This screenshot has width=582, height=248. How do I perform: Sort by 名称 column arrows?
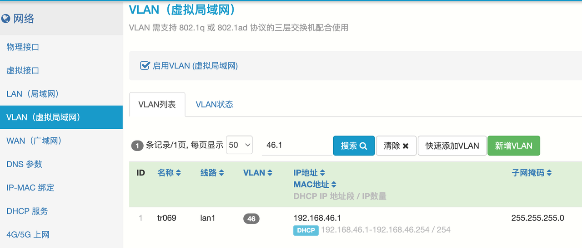pos(178,173)
